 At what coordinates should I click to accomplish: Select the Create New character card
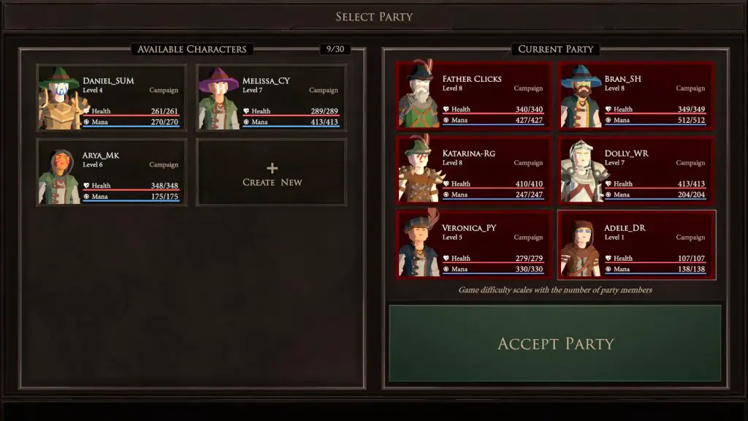point(272,172)
